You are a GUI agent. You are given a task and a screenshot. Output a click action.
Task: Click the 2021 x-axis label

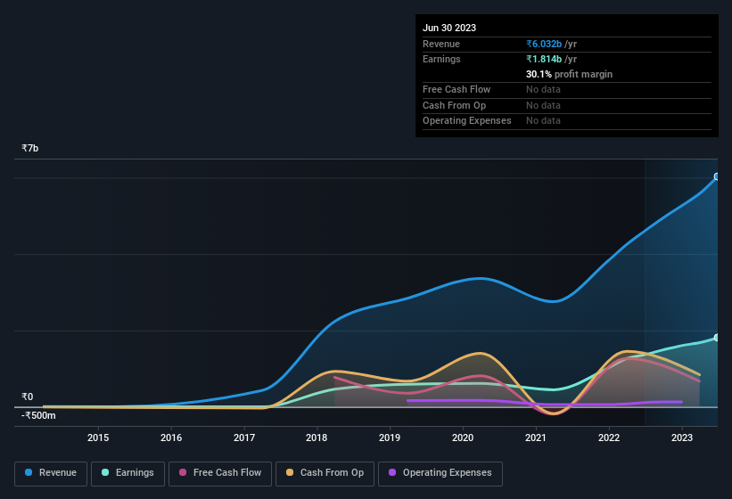[536, 438]
